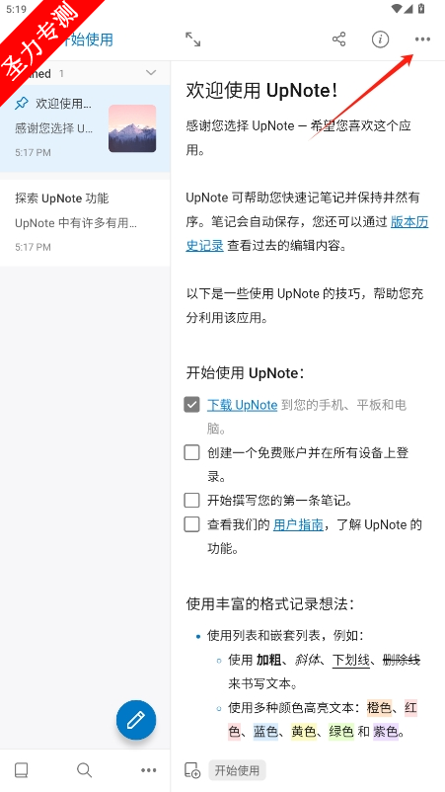Open the three-dot menu in note toolbar
Screen dimensions: 445x792
coord(422,40)
